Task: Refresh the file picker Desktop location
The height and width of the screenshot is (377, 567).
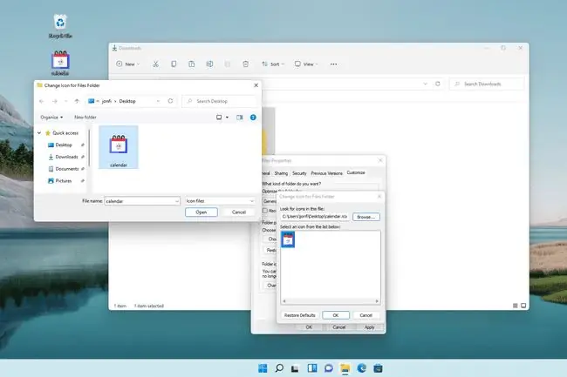Action: click(x=170, y=101)
